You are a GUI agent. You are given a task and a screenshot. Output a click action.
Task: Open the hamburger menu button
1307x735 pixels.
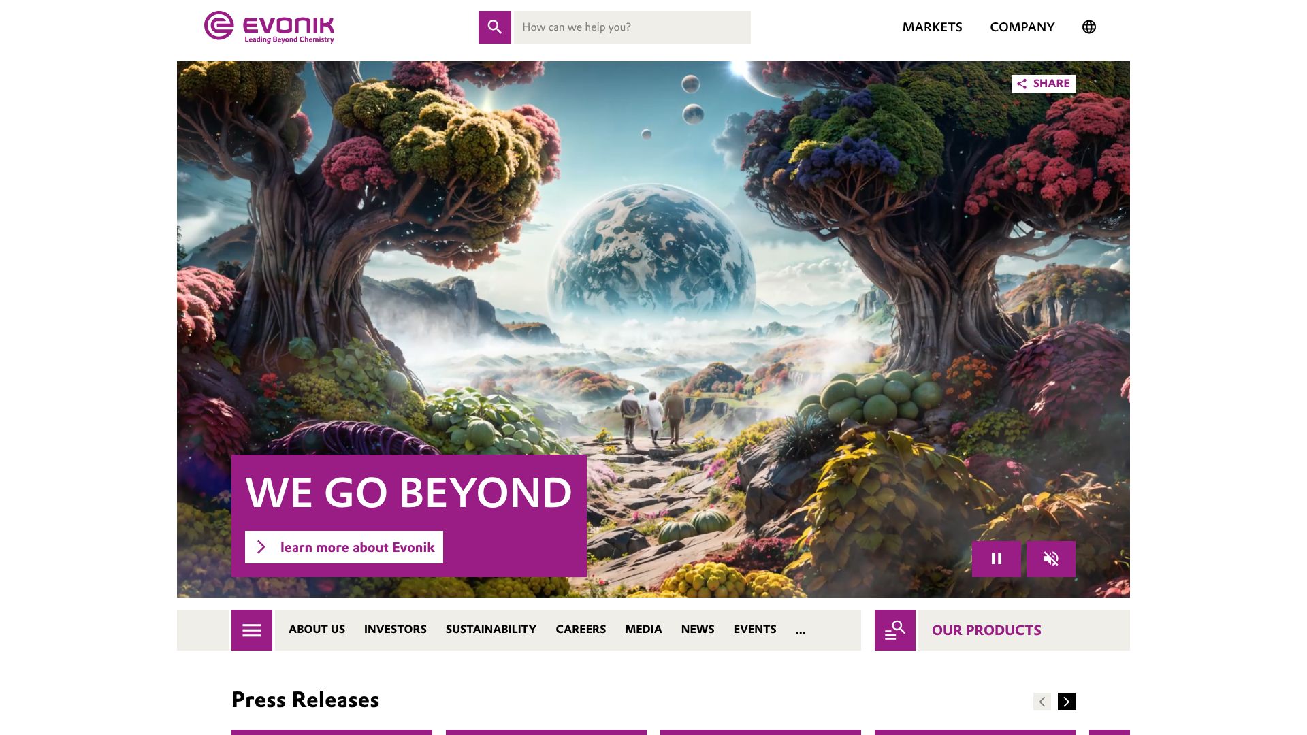pos(252,630)
